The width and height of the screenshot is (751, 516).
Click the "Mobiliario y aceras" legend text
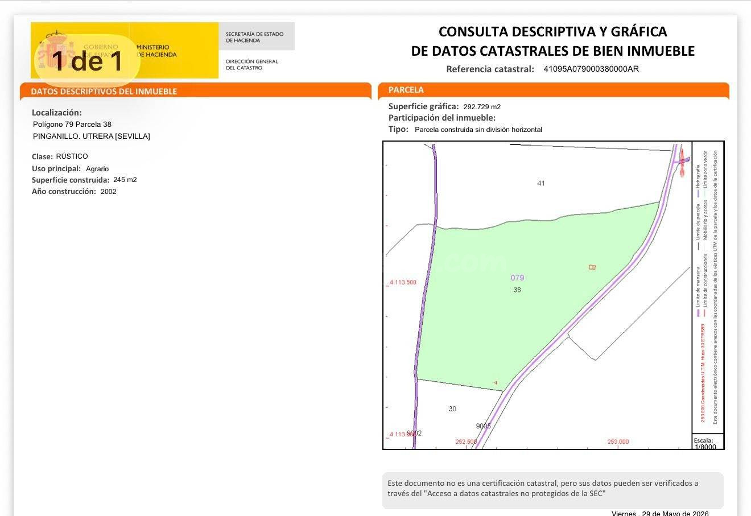tap(705, 221)
